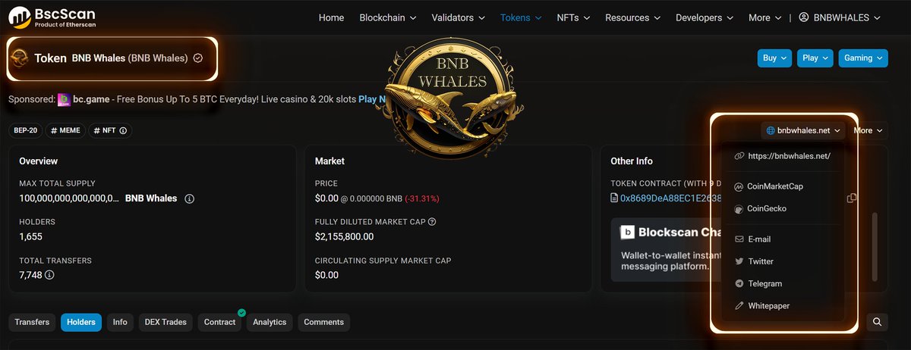Click the verified checkmark badge next to token name
The width and height of the screenshot is (911, 350).
(x=198, y=58)
